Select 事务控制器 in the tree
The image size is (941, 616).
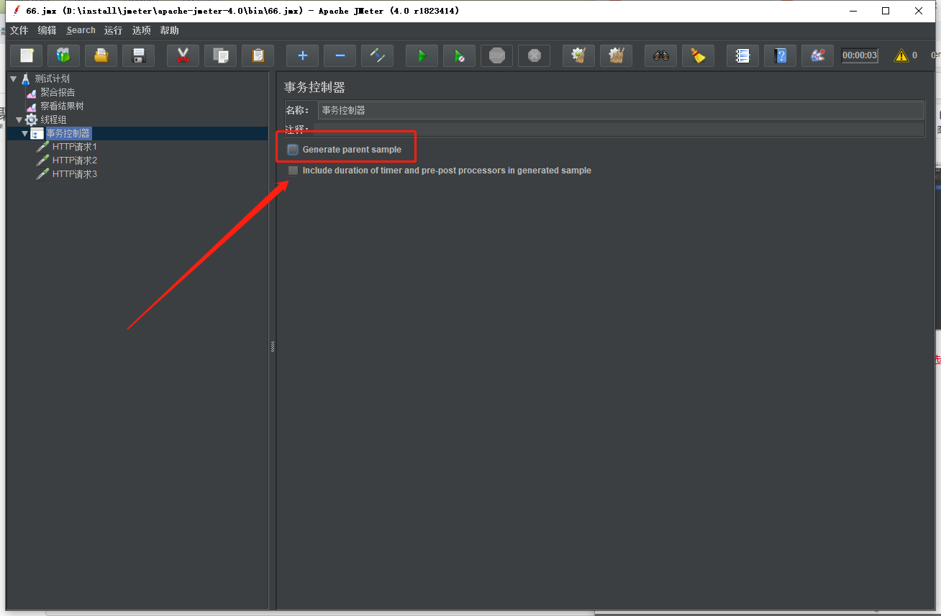pos(68,133)
